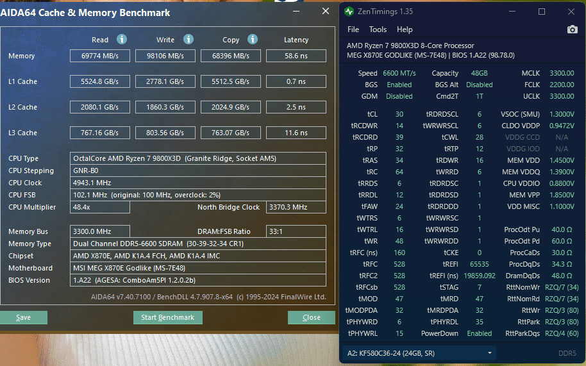Minimize the ZenTimings window
The height and width of the screenshot is (366, 586).
click(512, 12)
